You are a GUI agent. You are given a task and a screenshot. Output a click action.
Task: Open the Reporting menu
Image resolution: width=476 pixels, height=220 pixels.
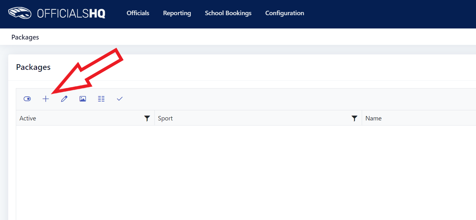pos(177,13)
